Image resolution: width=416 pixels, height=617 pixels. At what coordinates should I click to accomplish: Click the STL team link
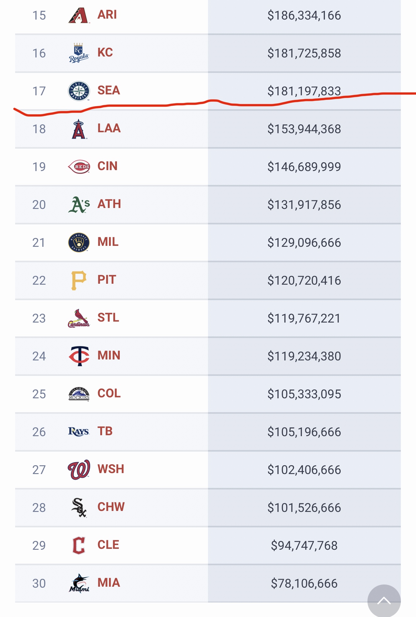click(x=108, y=317)
